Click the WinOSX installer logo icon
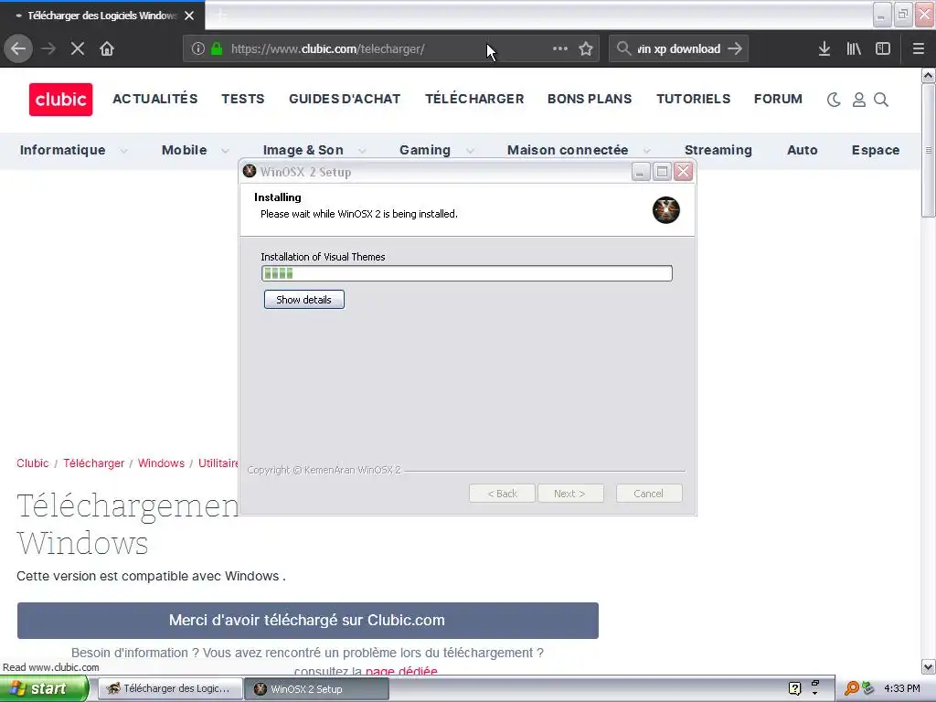The height and width of the screenshot is (702, 936). (665, 210)
